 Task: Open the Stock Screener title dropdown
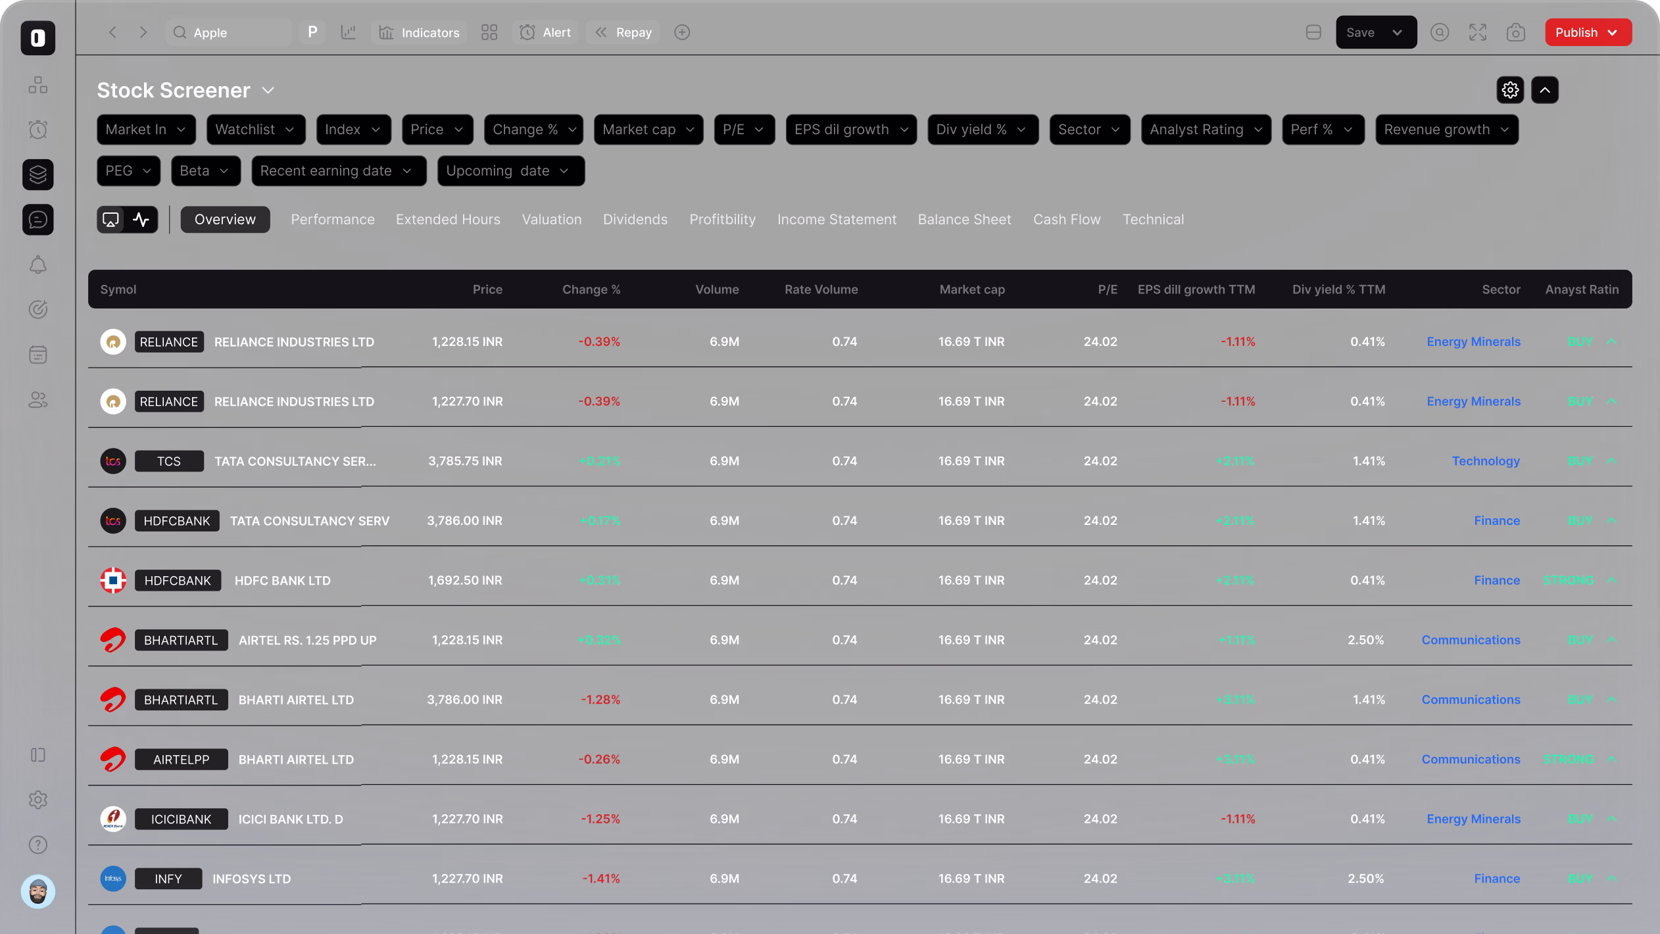268,91
